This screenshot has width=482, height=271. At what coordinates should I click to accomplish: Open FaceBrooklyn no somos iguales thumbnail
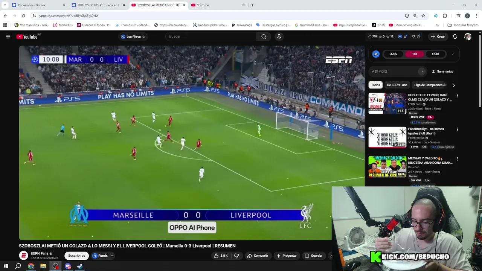tap(387, 137)
